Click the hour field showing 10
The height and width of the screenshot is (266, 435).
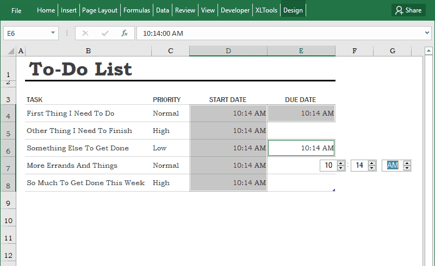click(x=328, y=166)
